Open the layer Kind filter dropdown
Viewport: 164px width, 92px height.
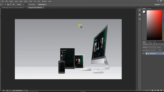coord(147,44)
